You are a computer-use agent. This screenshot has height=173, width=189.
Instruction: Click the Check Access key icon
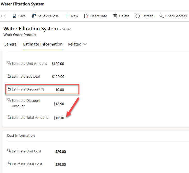point(162,16)
